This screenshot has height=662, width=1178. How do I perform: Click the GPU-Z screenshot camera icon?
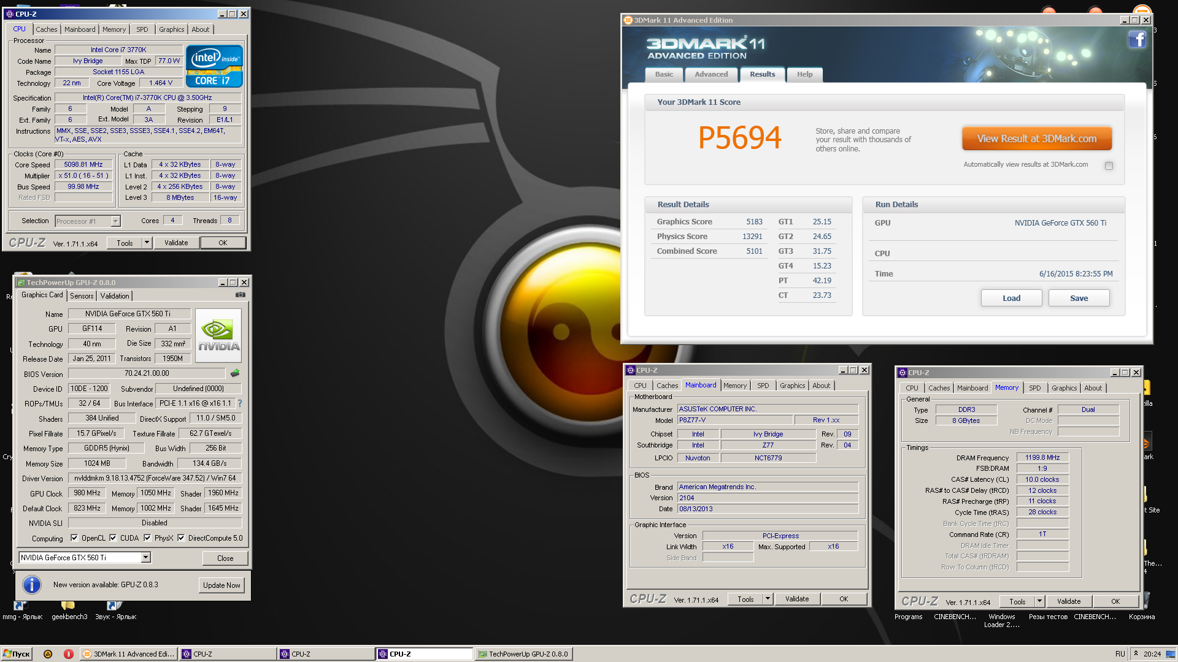pyautogui.click(x=241, y=295)
